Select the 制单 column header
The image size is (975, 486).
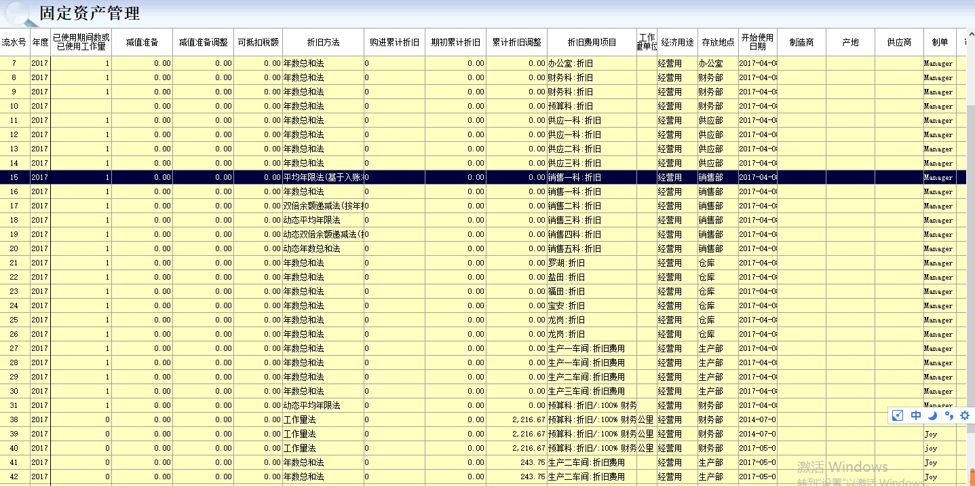[940, 42]
